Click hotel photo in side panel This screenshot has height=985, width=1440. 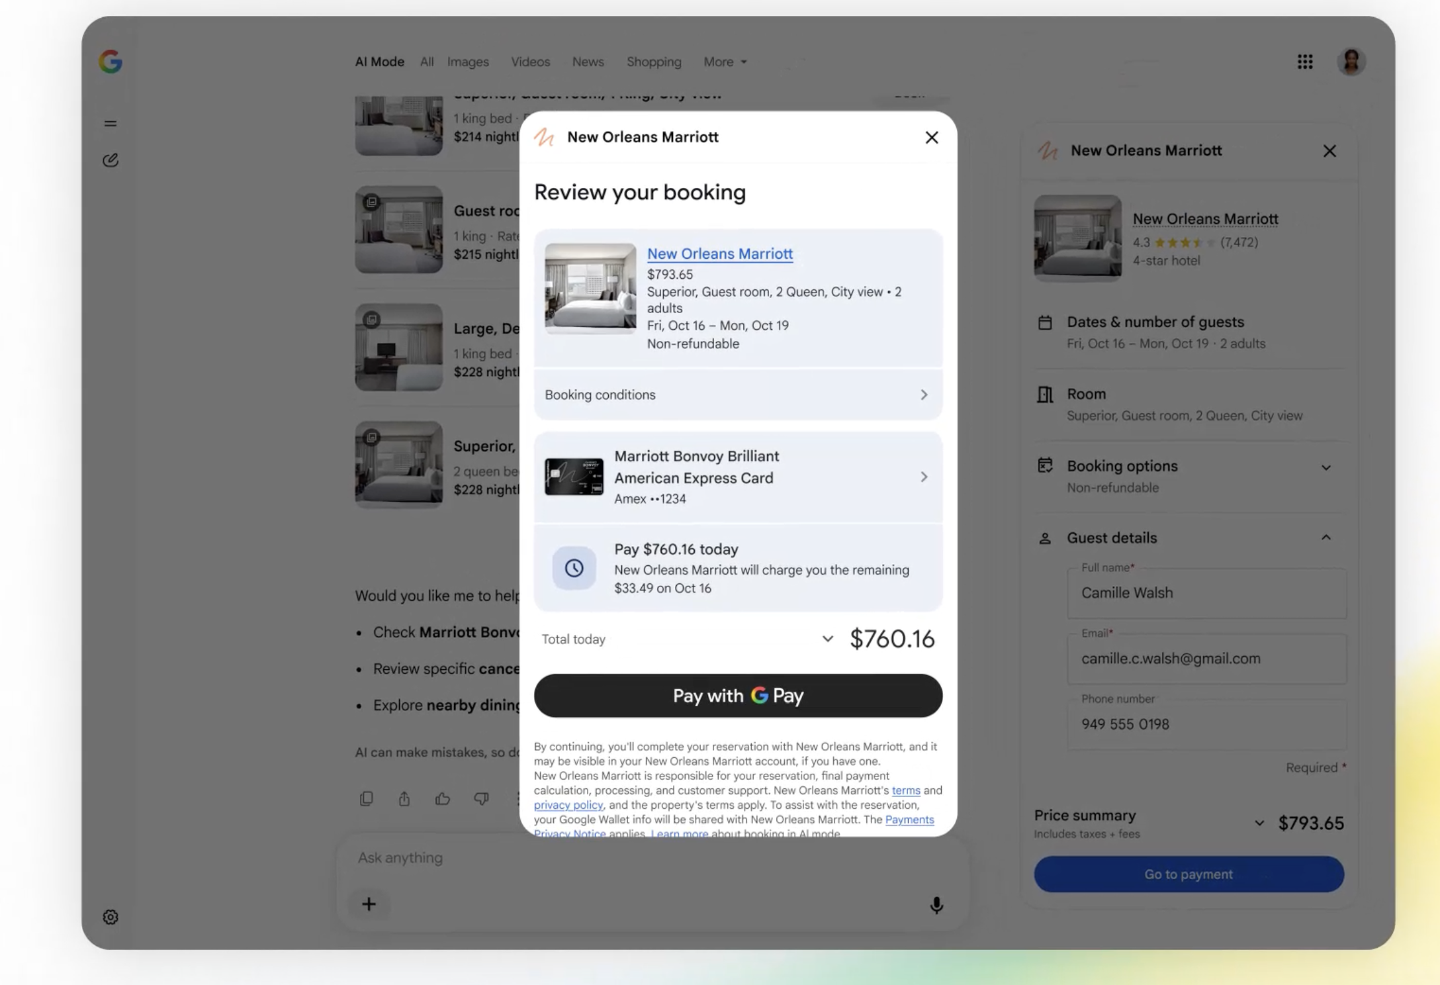pyautogui.click(x=1077, y=238)
